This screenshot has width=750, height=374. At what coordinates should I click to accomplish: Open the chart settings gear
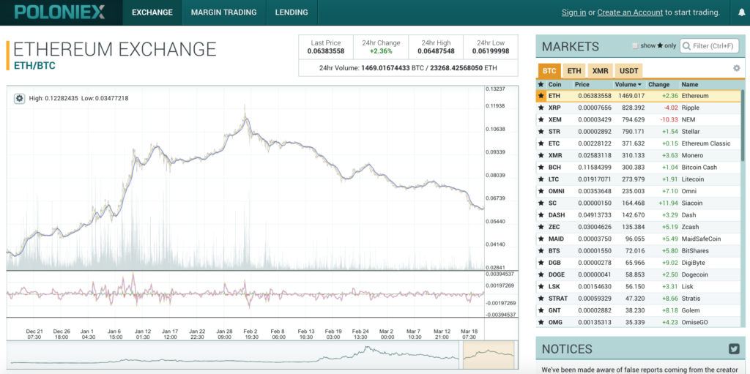(19, 98)
